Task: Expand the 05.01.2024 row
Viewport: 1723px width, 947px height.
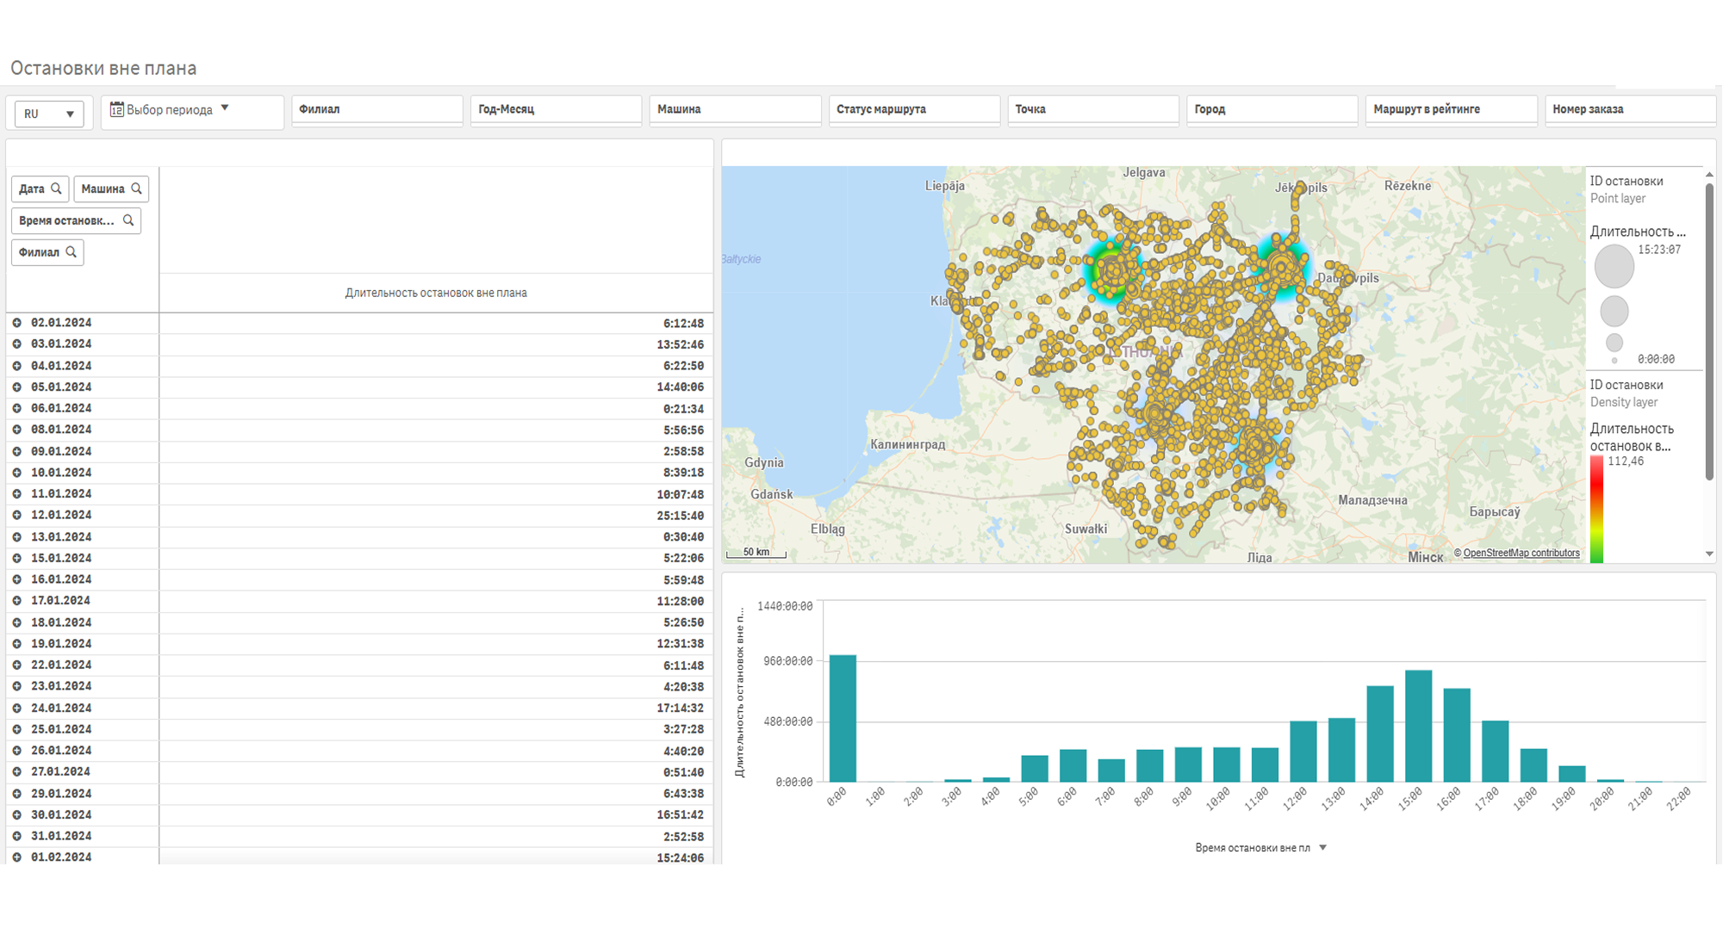Action: pos(16,387)
